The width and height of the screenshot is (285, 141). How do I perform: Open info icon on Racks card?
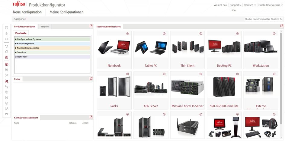[127, 74]
